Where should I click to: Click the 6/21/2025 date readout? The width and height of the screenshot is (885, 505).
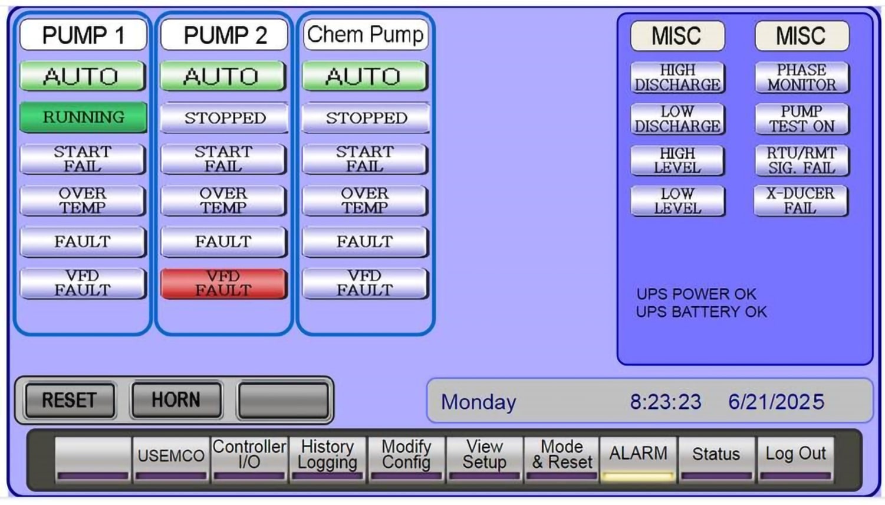coord(776,402)
